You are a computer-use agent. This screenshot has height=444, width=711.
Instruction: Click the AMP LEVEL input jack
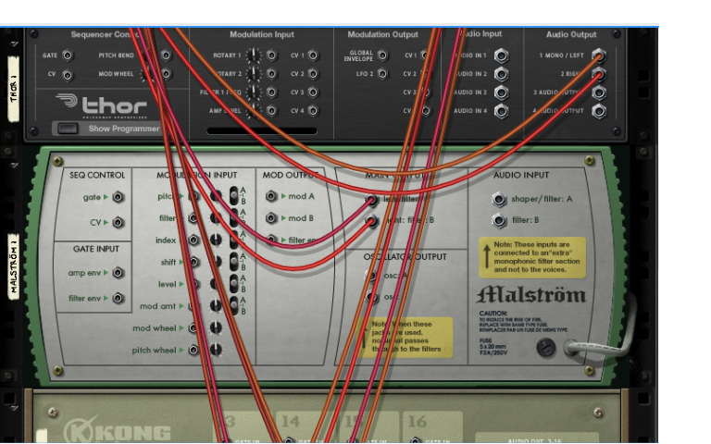(271, 111)
